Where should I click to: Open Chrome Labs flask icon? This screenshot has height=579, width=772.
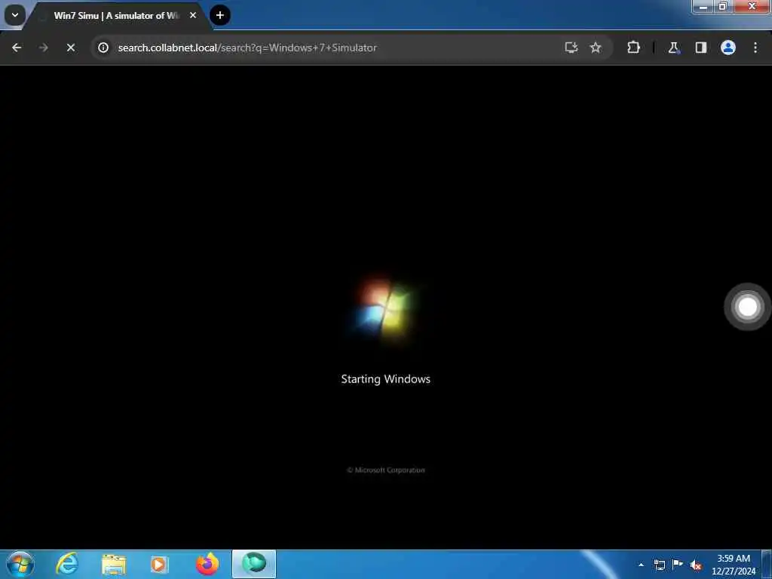673,47
